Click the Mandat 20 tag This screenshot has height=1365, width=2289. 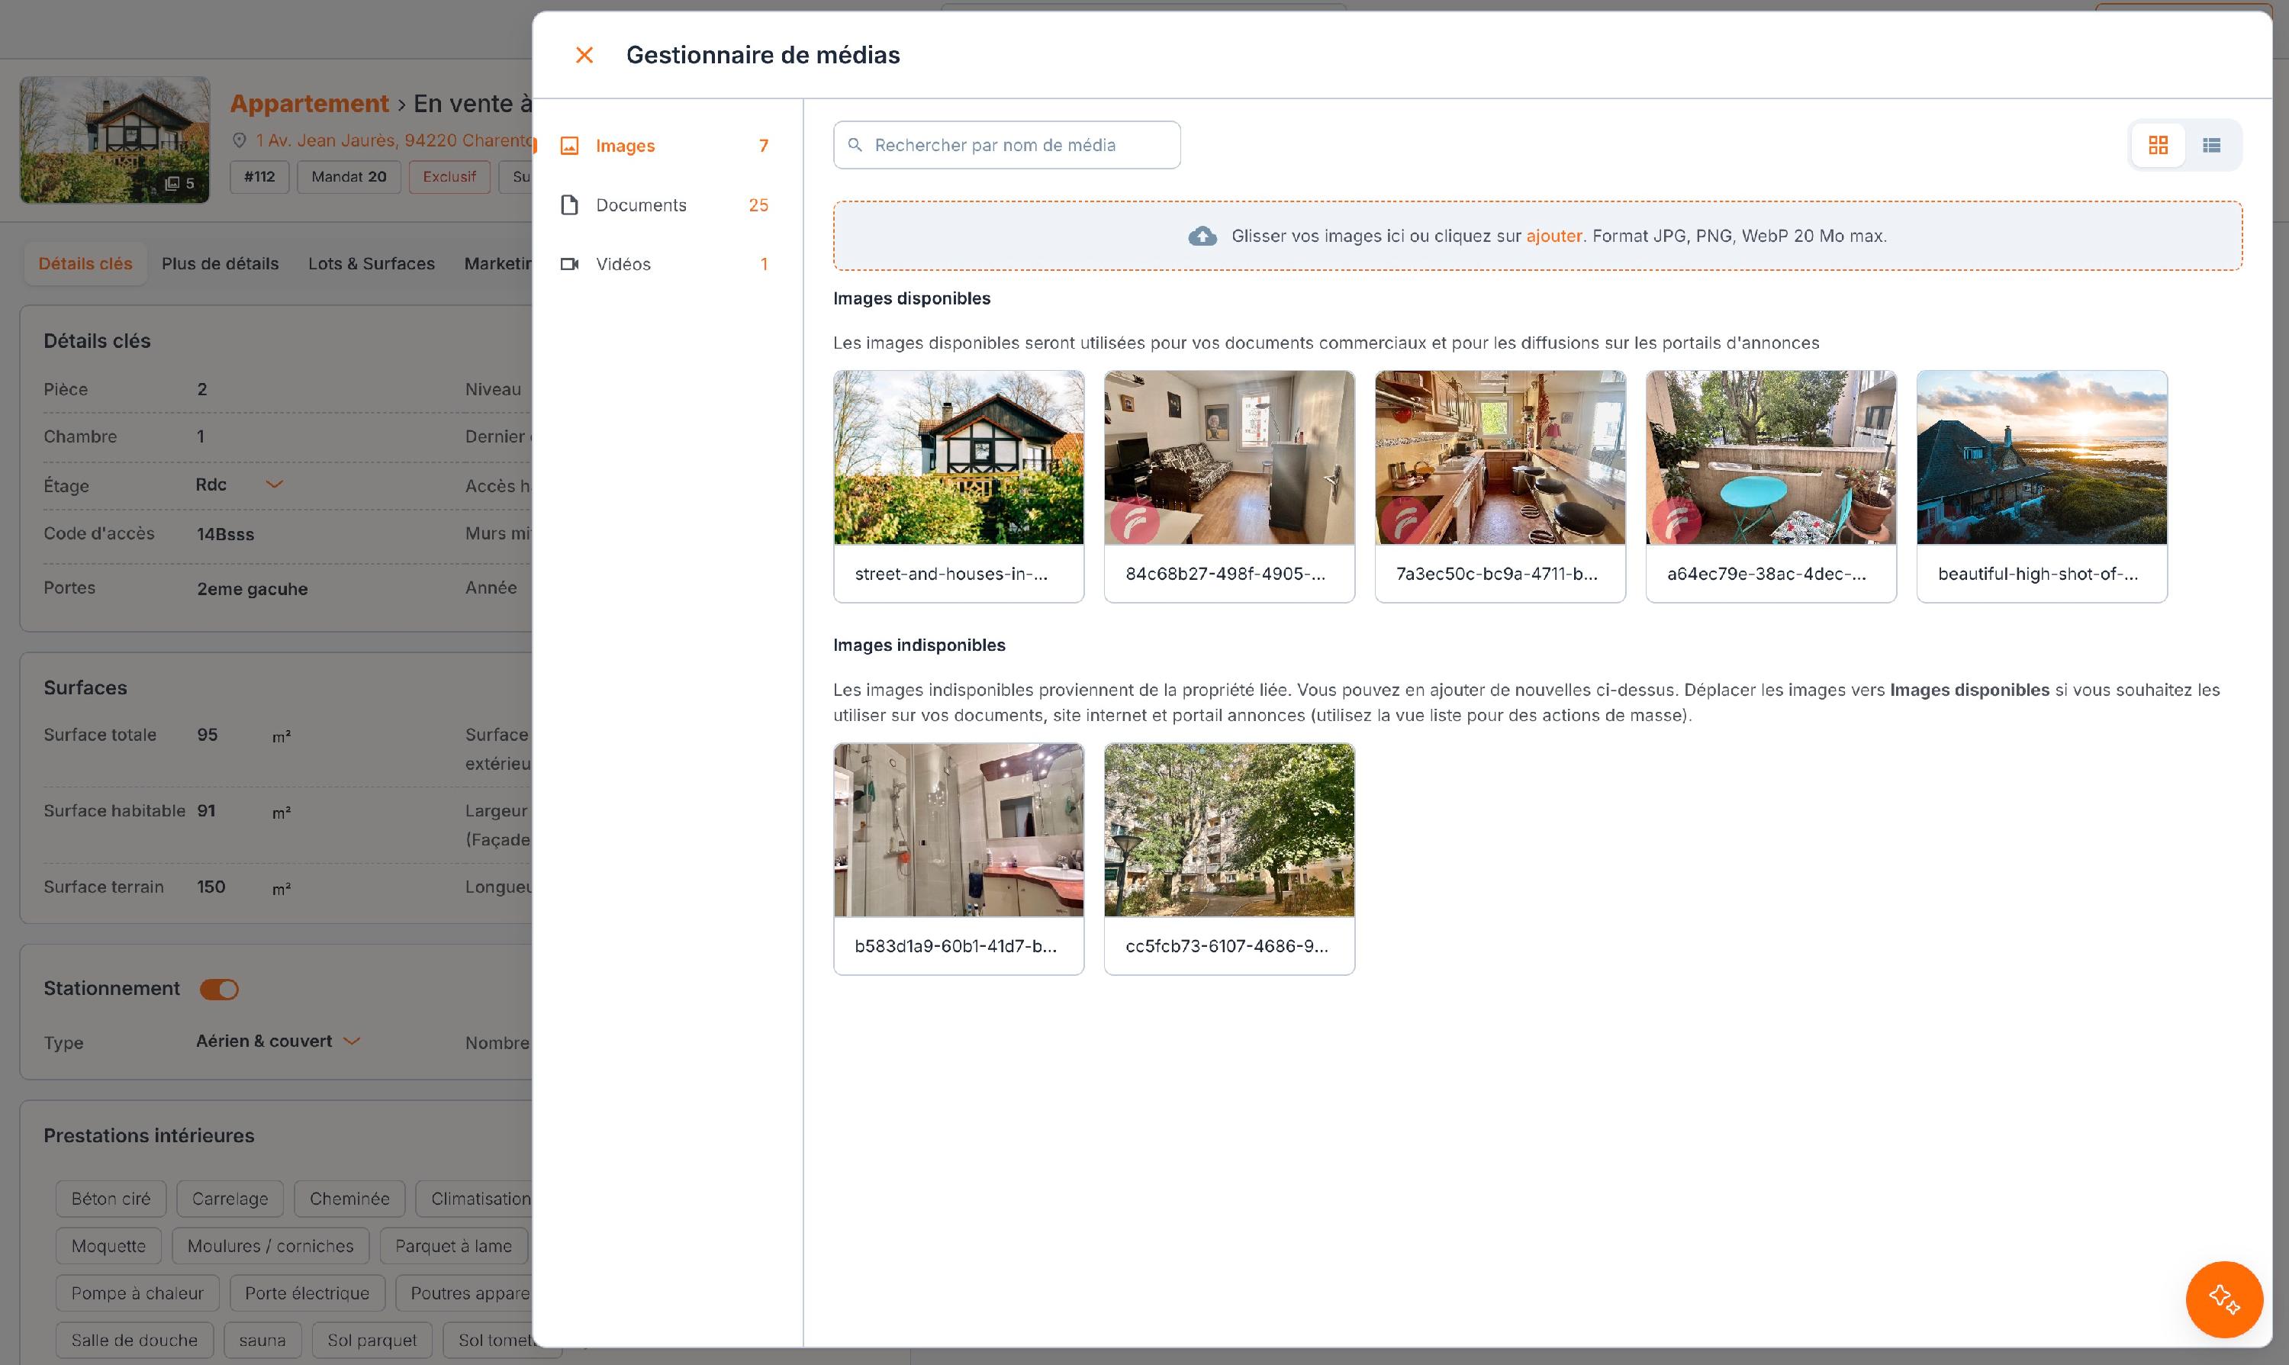click(x=349, y=176)
